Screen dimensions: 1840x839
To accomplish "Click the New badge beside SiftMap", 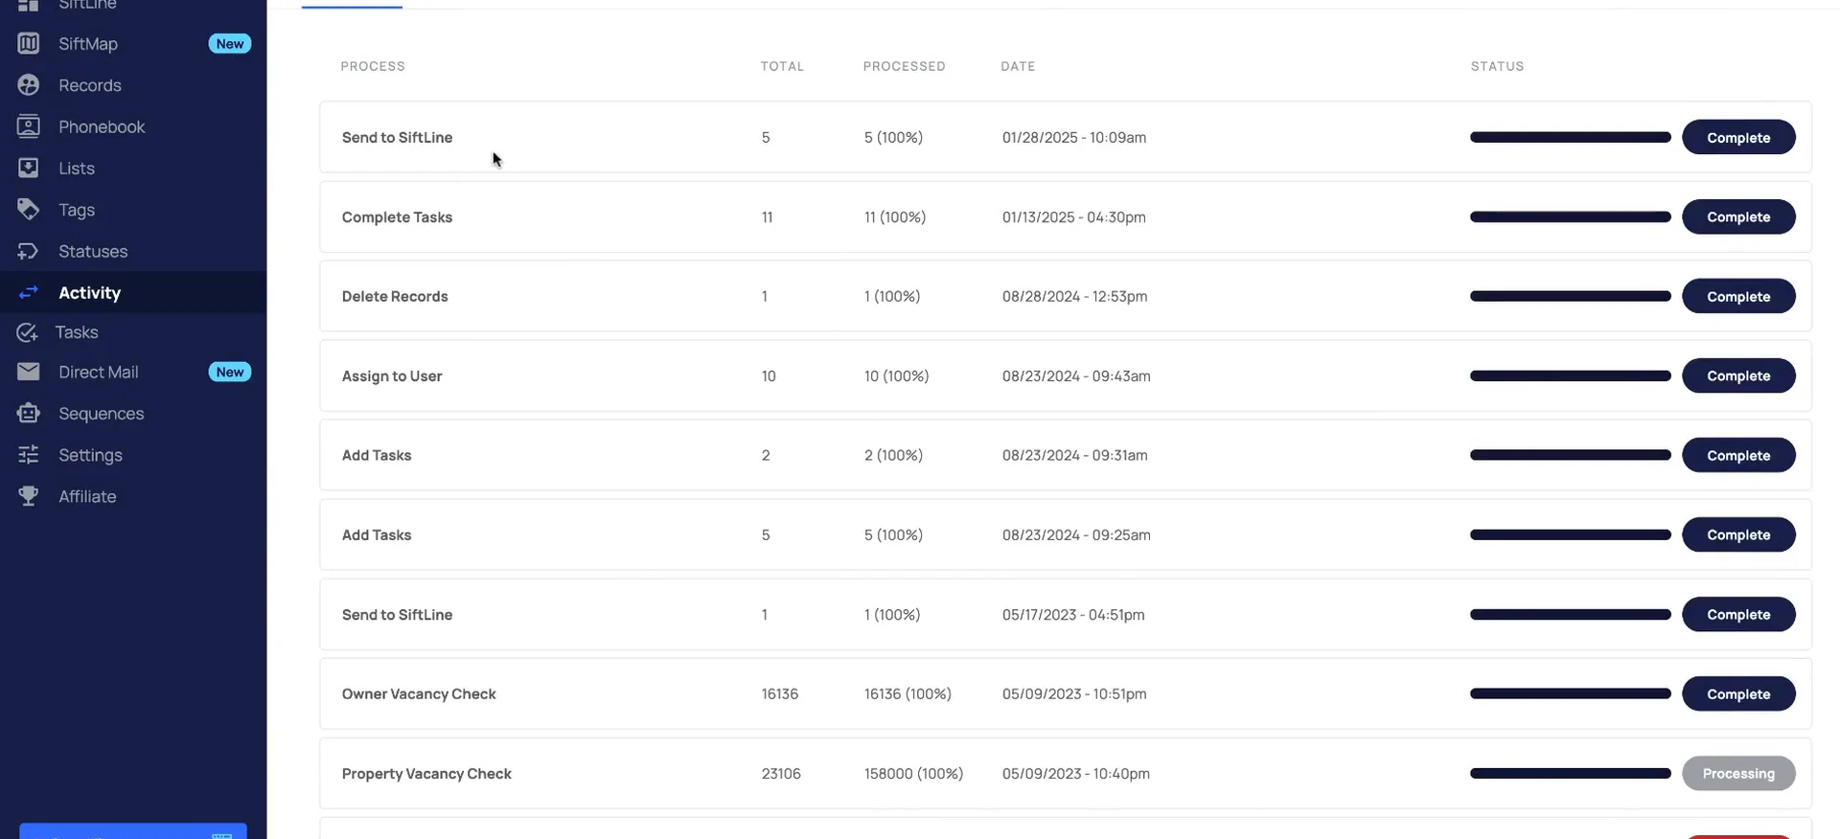I will pos(230,43).
